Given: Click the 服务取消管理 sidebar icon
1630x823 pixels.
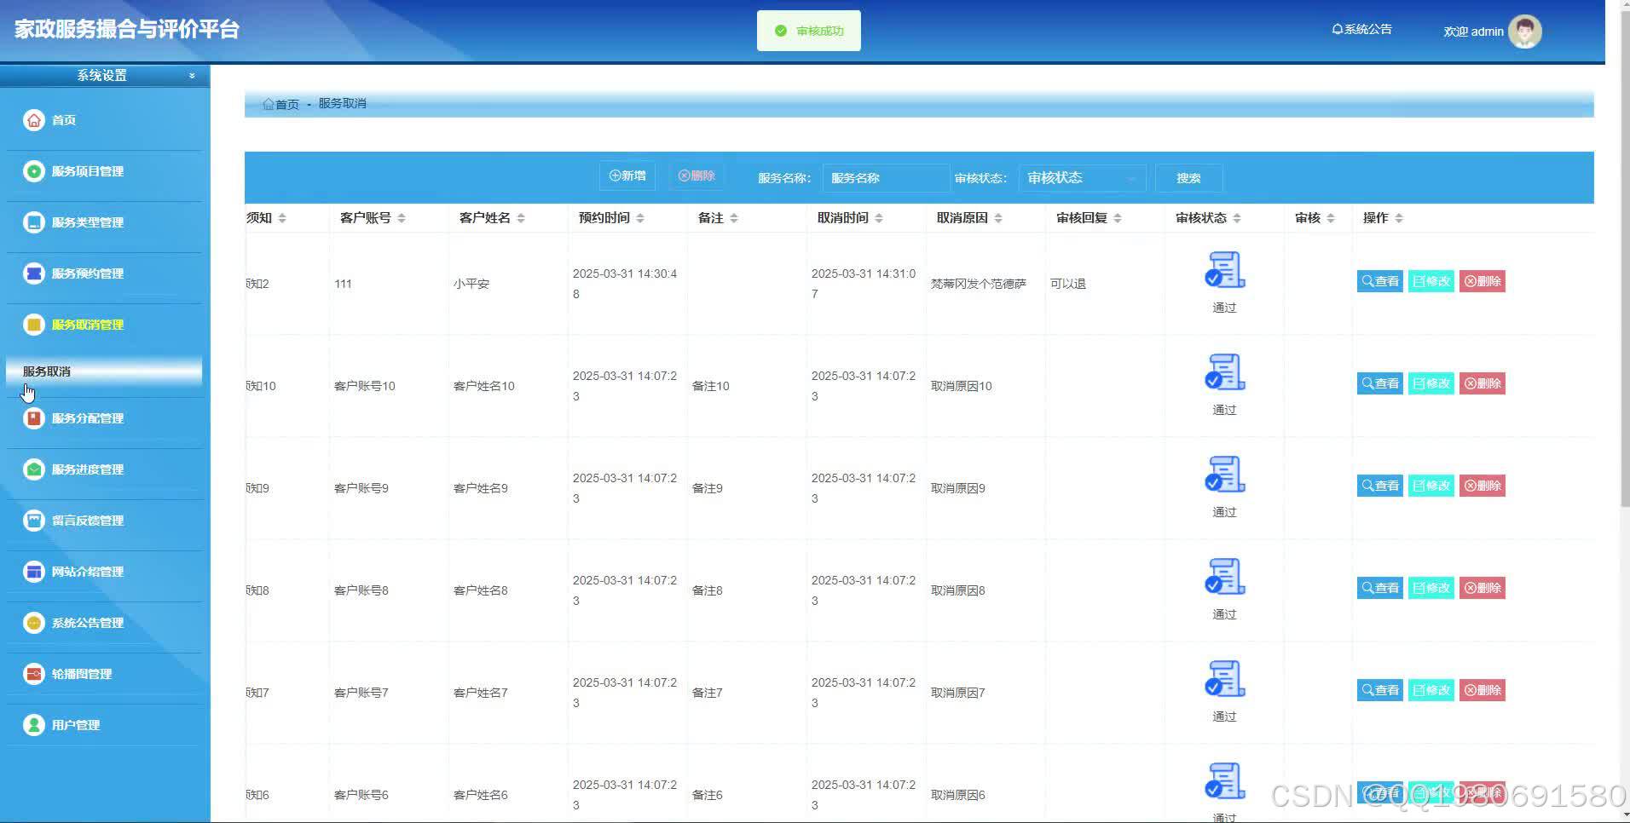Looking at the screenshot, I should coord(33,325).
